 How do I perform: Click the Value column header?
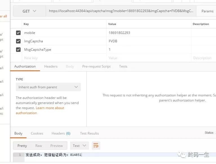click(112, 24)
